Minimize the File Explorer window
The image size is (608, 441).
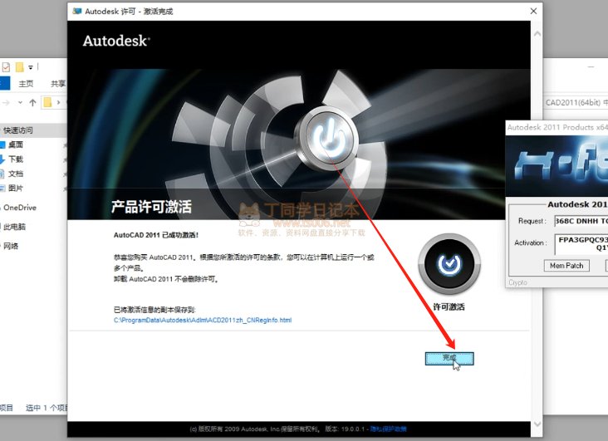[591, 67]
